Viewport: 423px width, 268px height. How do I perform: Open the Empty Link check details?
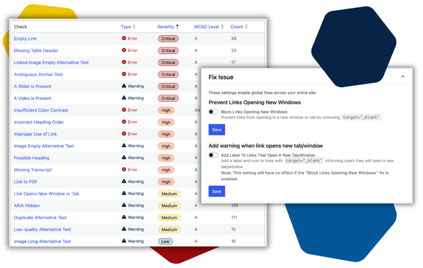(25, 38)
